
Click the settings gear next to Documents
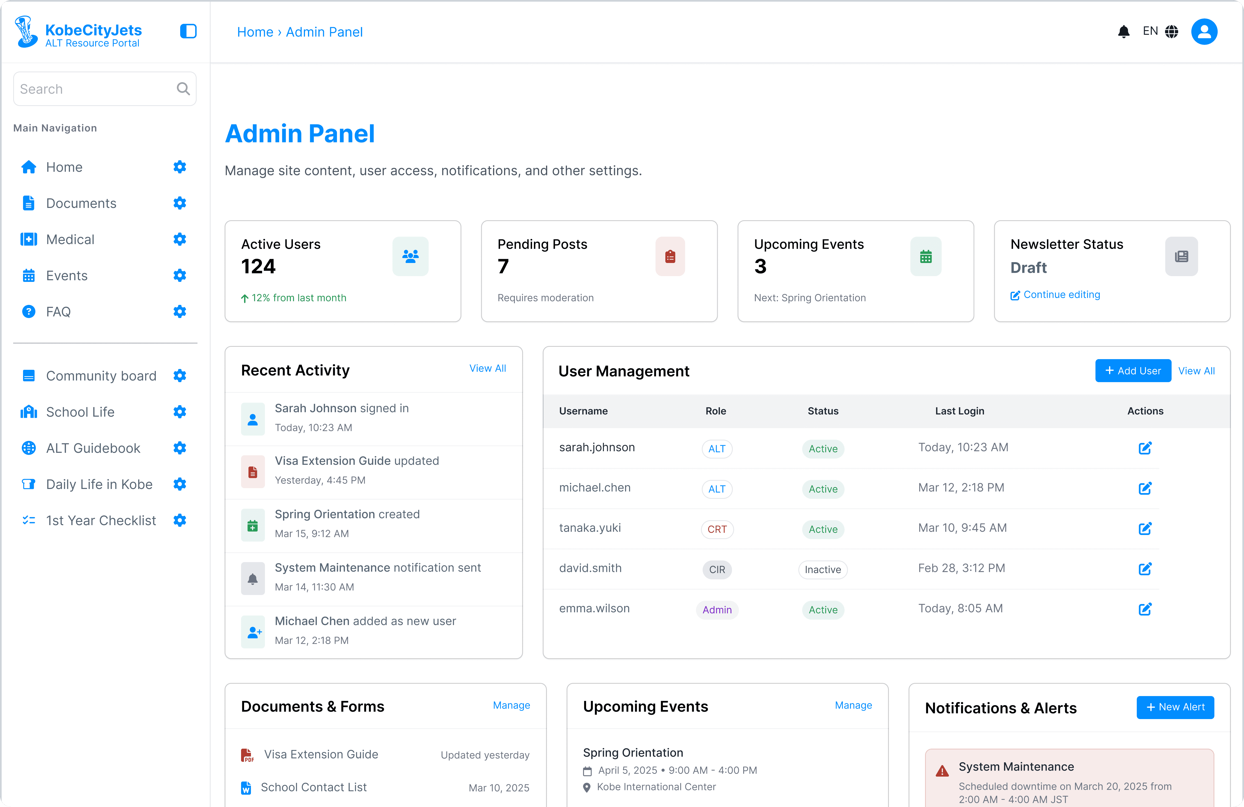(x=180, y=203)
